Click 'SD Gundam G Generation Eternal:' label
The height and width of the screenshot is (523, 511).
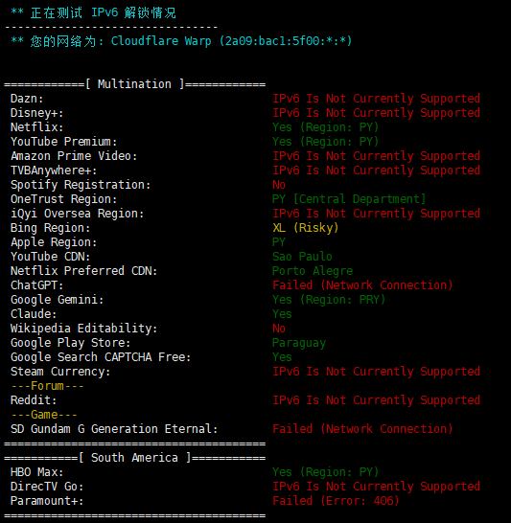(x=114, y=429)
